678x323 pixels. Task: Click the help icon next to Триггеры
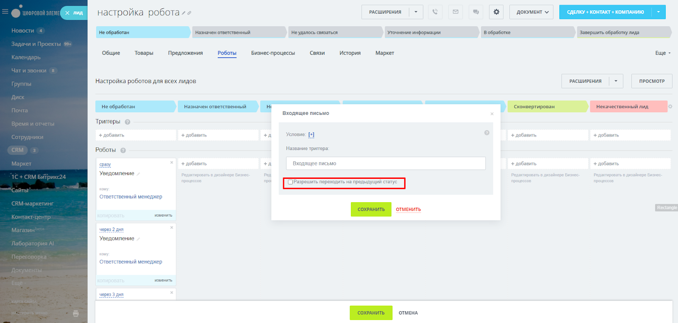128,122
